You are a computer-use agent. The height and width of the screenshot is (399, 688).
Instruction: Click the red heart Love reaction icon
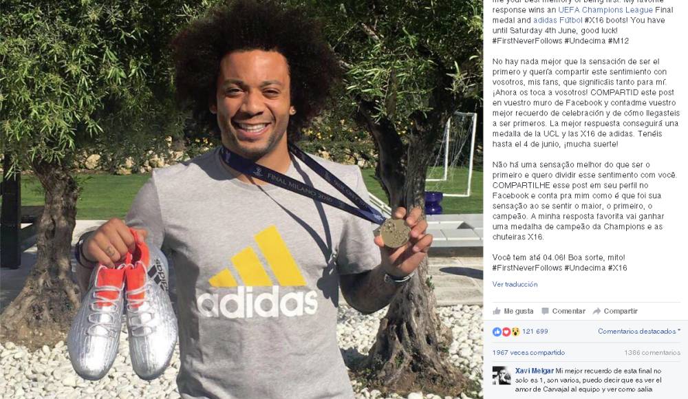[506, 332]
